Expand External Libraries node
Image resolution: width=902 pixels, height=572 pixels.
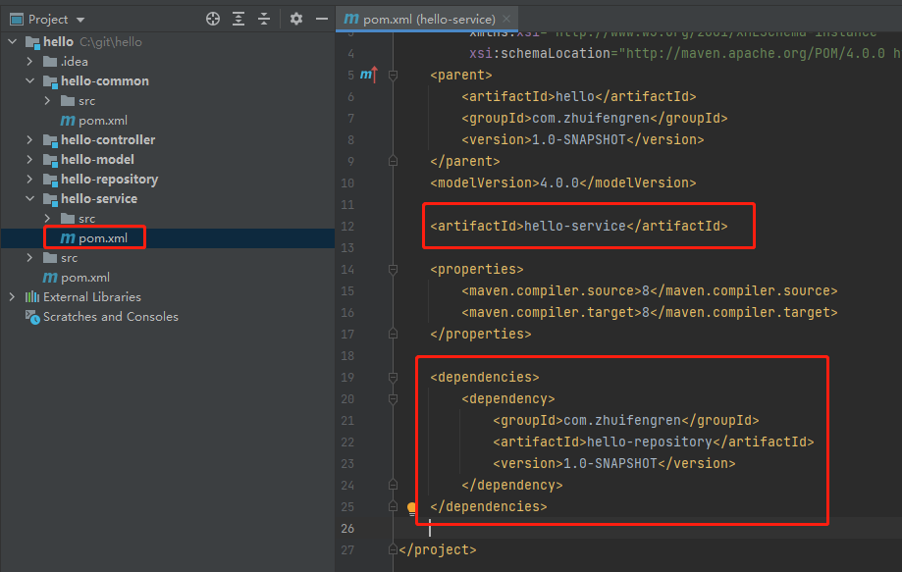click(x=13, y=296)
